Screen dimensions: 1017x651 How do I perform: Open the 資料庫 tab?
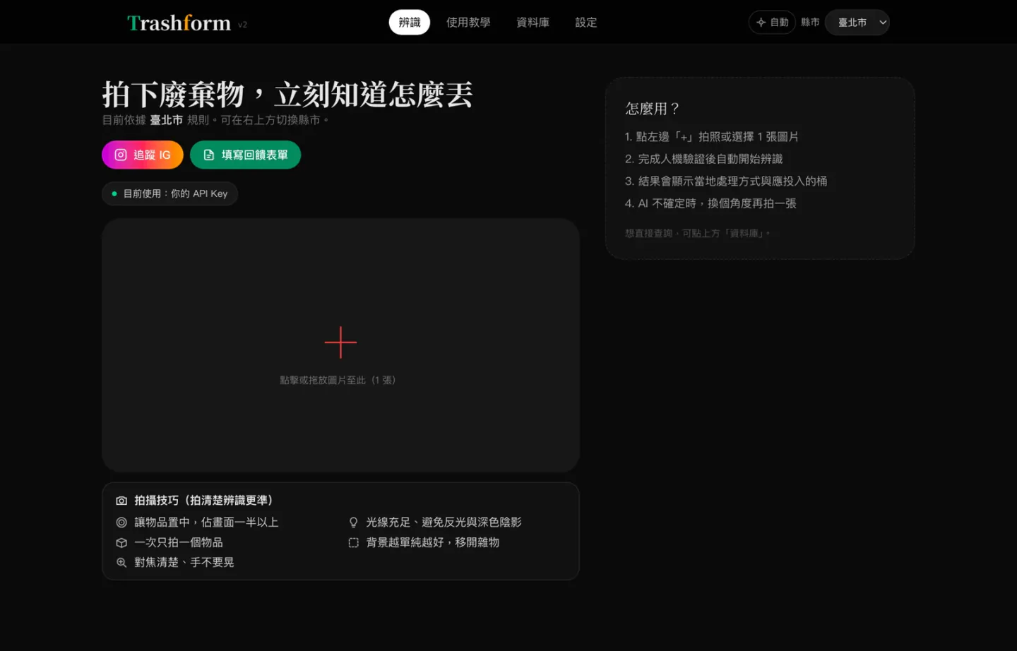tap(533, 23)
